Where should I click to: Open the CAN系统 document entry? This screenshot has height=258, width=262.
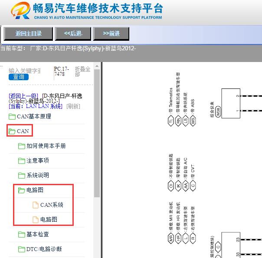pos(52,205)
